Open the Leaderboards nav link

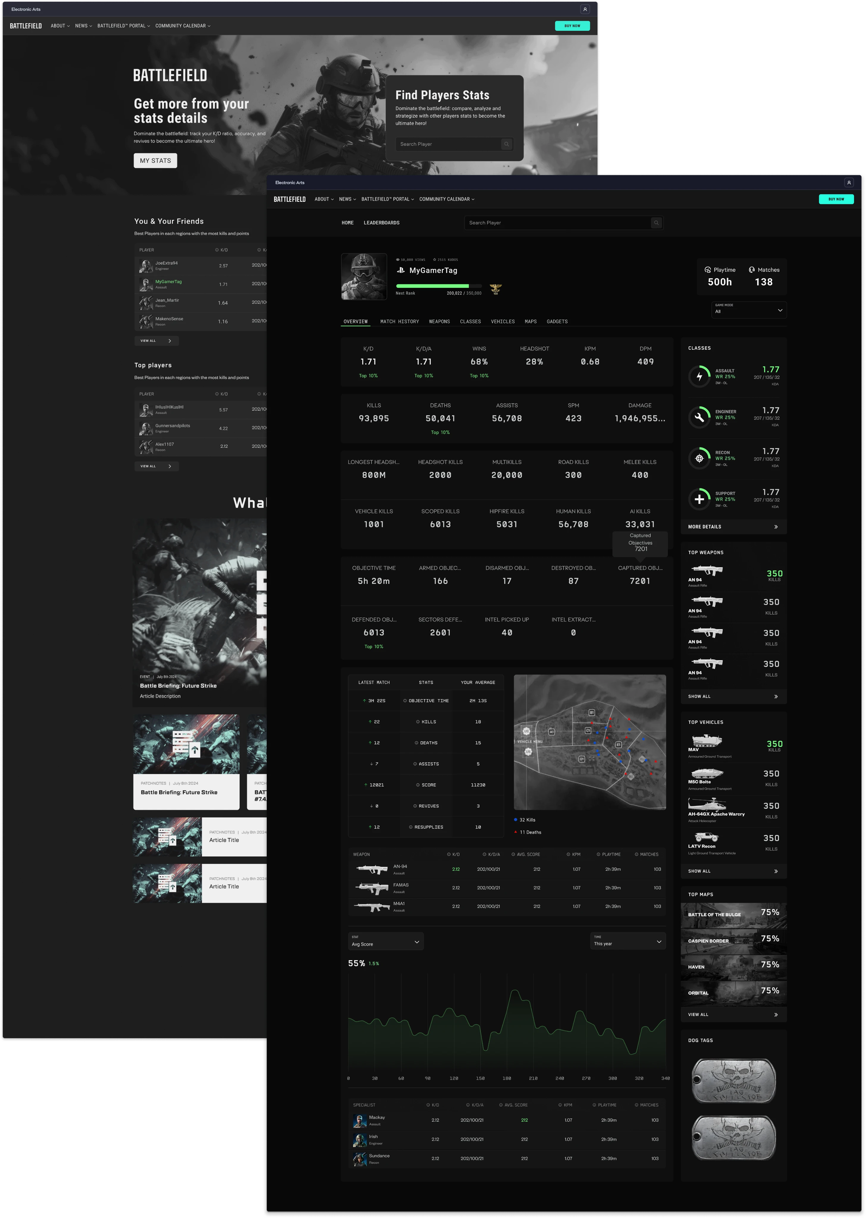pos(381,223)
